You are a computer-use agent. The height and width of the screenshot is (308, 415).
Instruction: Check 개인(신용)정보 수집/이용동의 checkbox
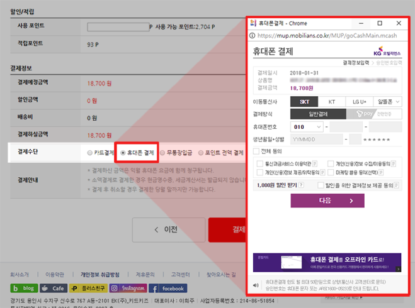click(x=331, y=164)
